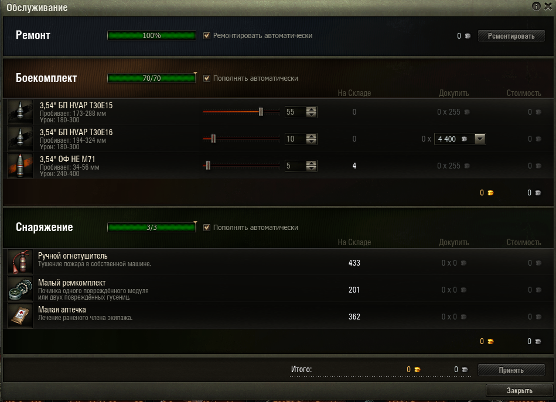Uncheck auto-resupply for Снаряжение
This screenshot has width=556, height=402.
click(207, 228)
